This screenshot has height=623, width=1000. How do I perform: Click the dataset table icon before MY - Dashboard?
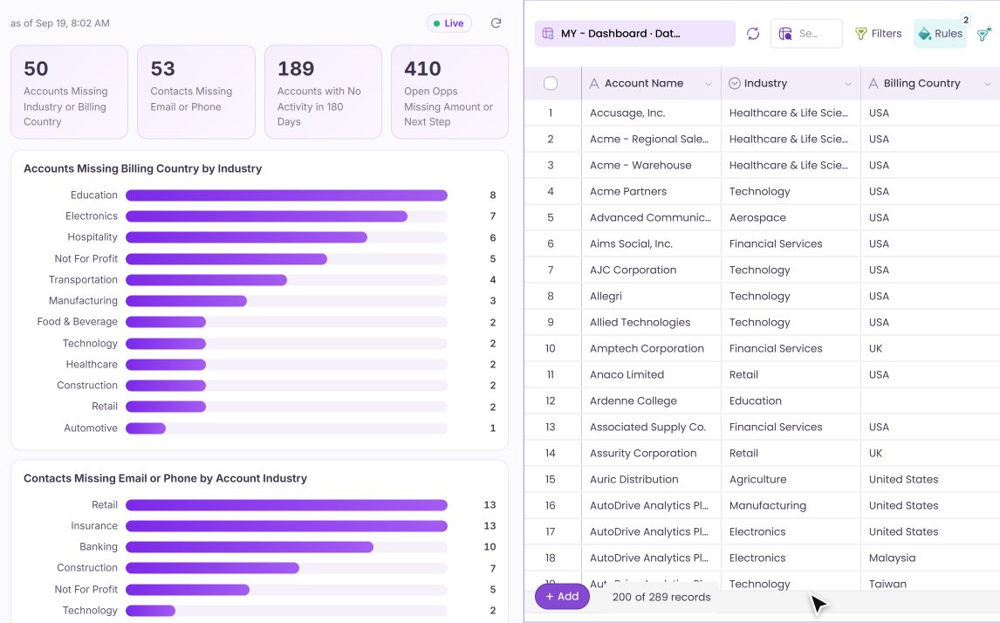(x=548, y=33)
